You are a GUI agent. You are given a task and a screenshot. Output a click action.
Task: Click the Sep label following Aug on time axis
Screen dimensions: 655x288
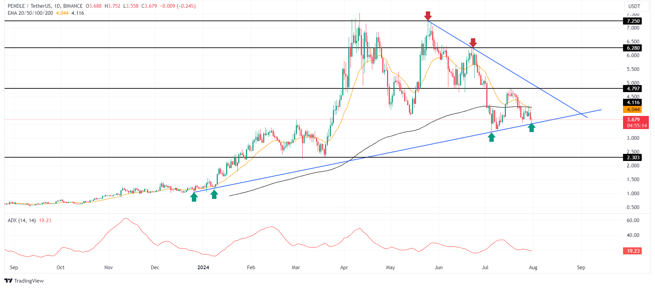click(x=581, y=268)
